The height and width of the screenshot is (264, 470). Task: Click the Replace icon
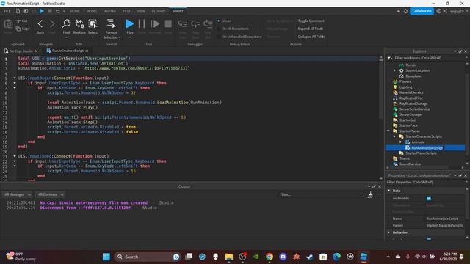pos(79,23)
